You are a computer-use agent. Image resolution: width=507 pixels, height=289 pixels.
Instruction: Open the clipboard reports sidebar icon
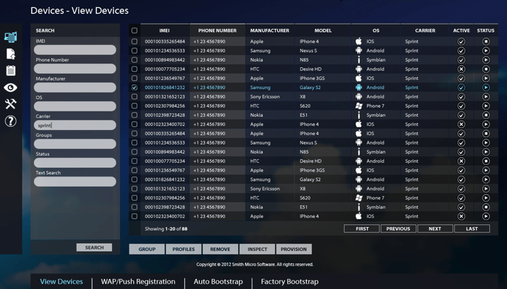tap(11, 71)
